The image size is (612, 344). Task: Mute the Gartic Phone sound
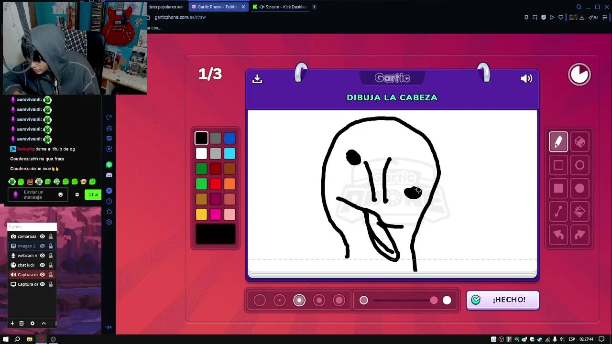[526, 79]
